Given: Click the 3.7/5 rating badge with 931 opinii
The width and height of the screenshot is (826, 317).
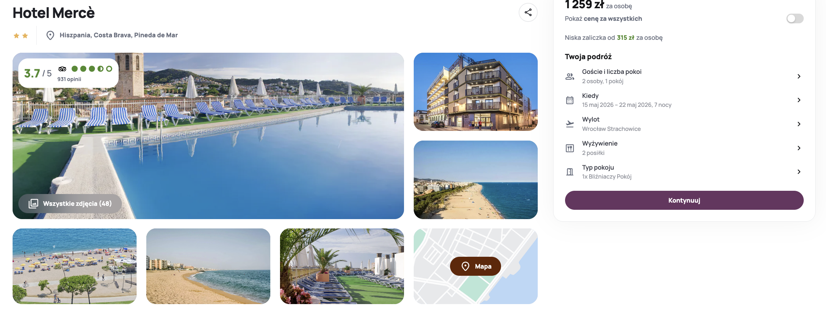Looking at the screenshot, I should click(x=68, y=73).
